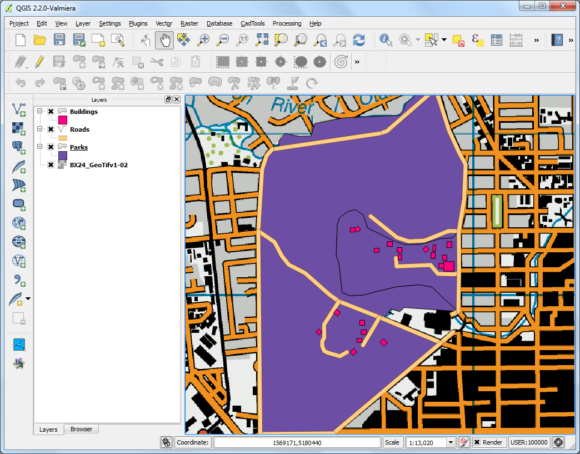Click the purple Parks layer color swatch
The height and width of the screenshot is (454, 580).
click(x=63, y=156)
